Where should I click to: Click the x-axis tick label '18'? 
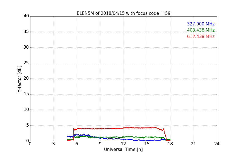[x=170, y=144]
